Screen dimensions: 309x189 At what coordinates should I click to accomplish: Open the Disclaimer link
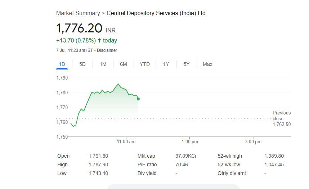tap(107, 50)
